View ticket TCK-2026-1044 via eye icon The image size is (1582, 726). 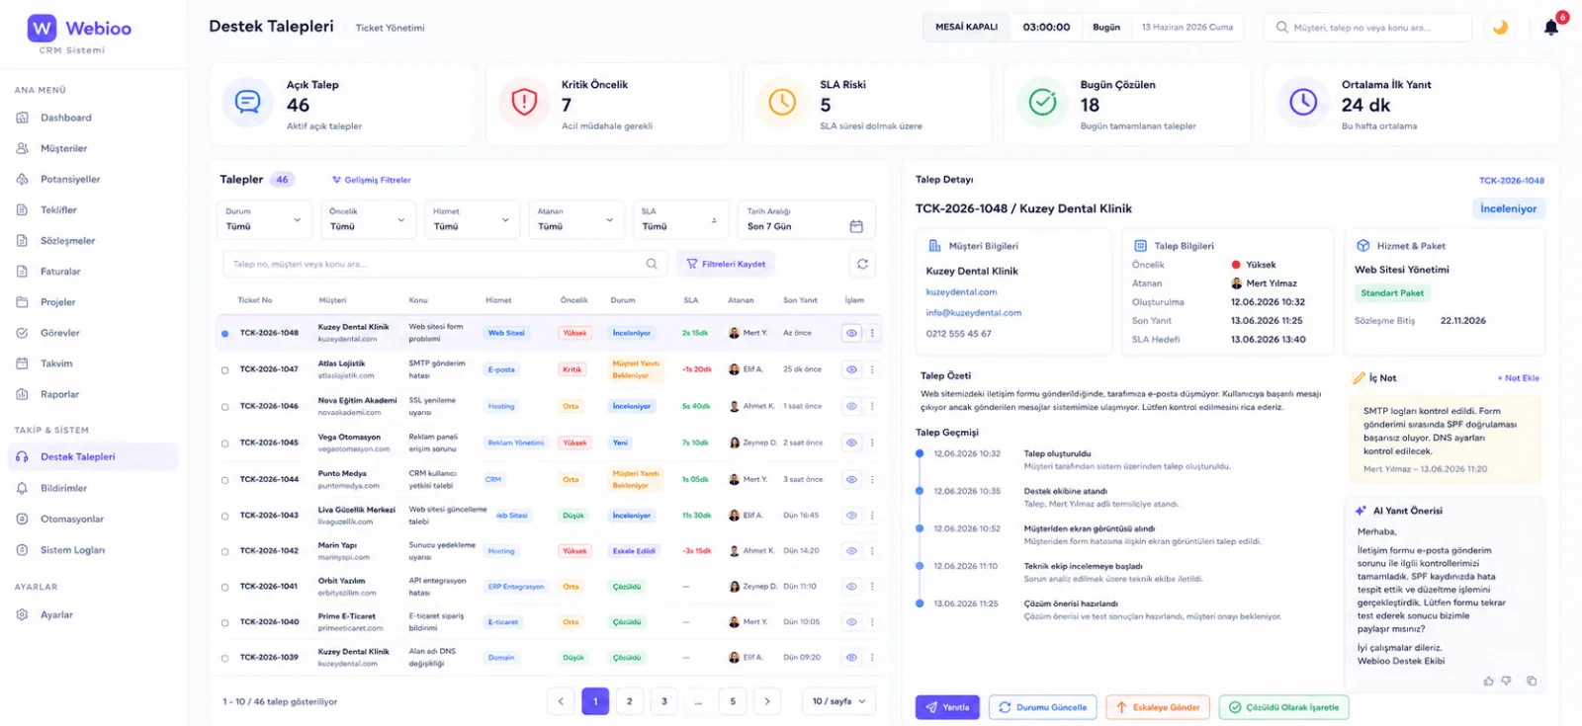(x=851, y=479)
